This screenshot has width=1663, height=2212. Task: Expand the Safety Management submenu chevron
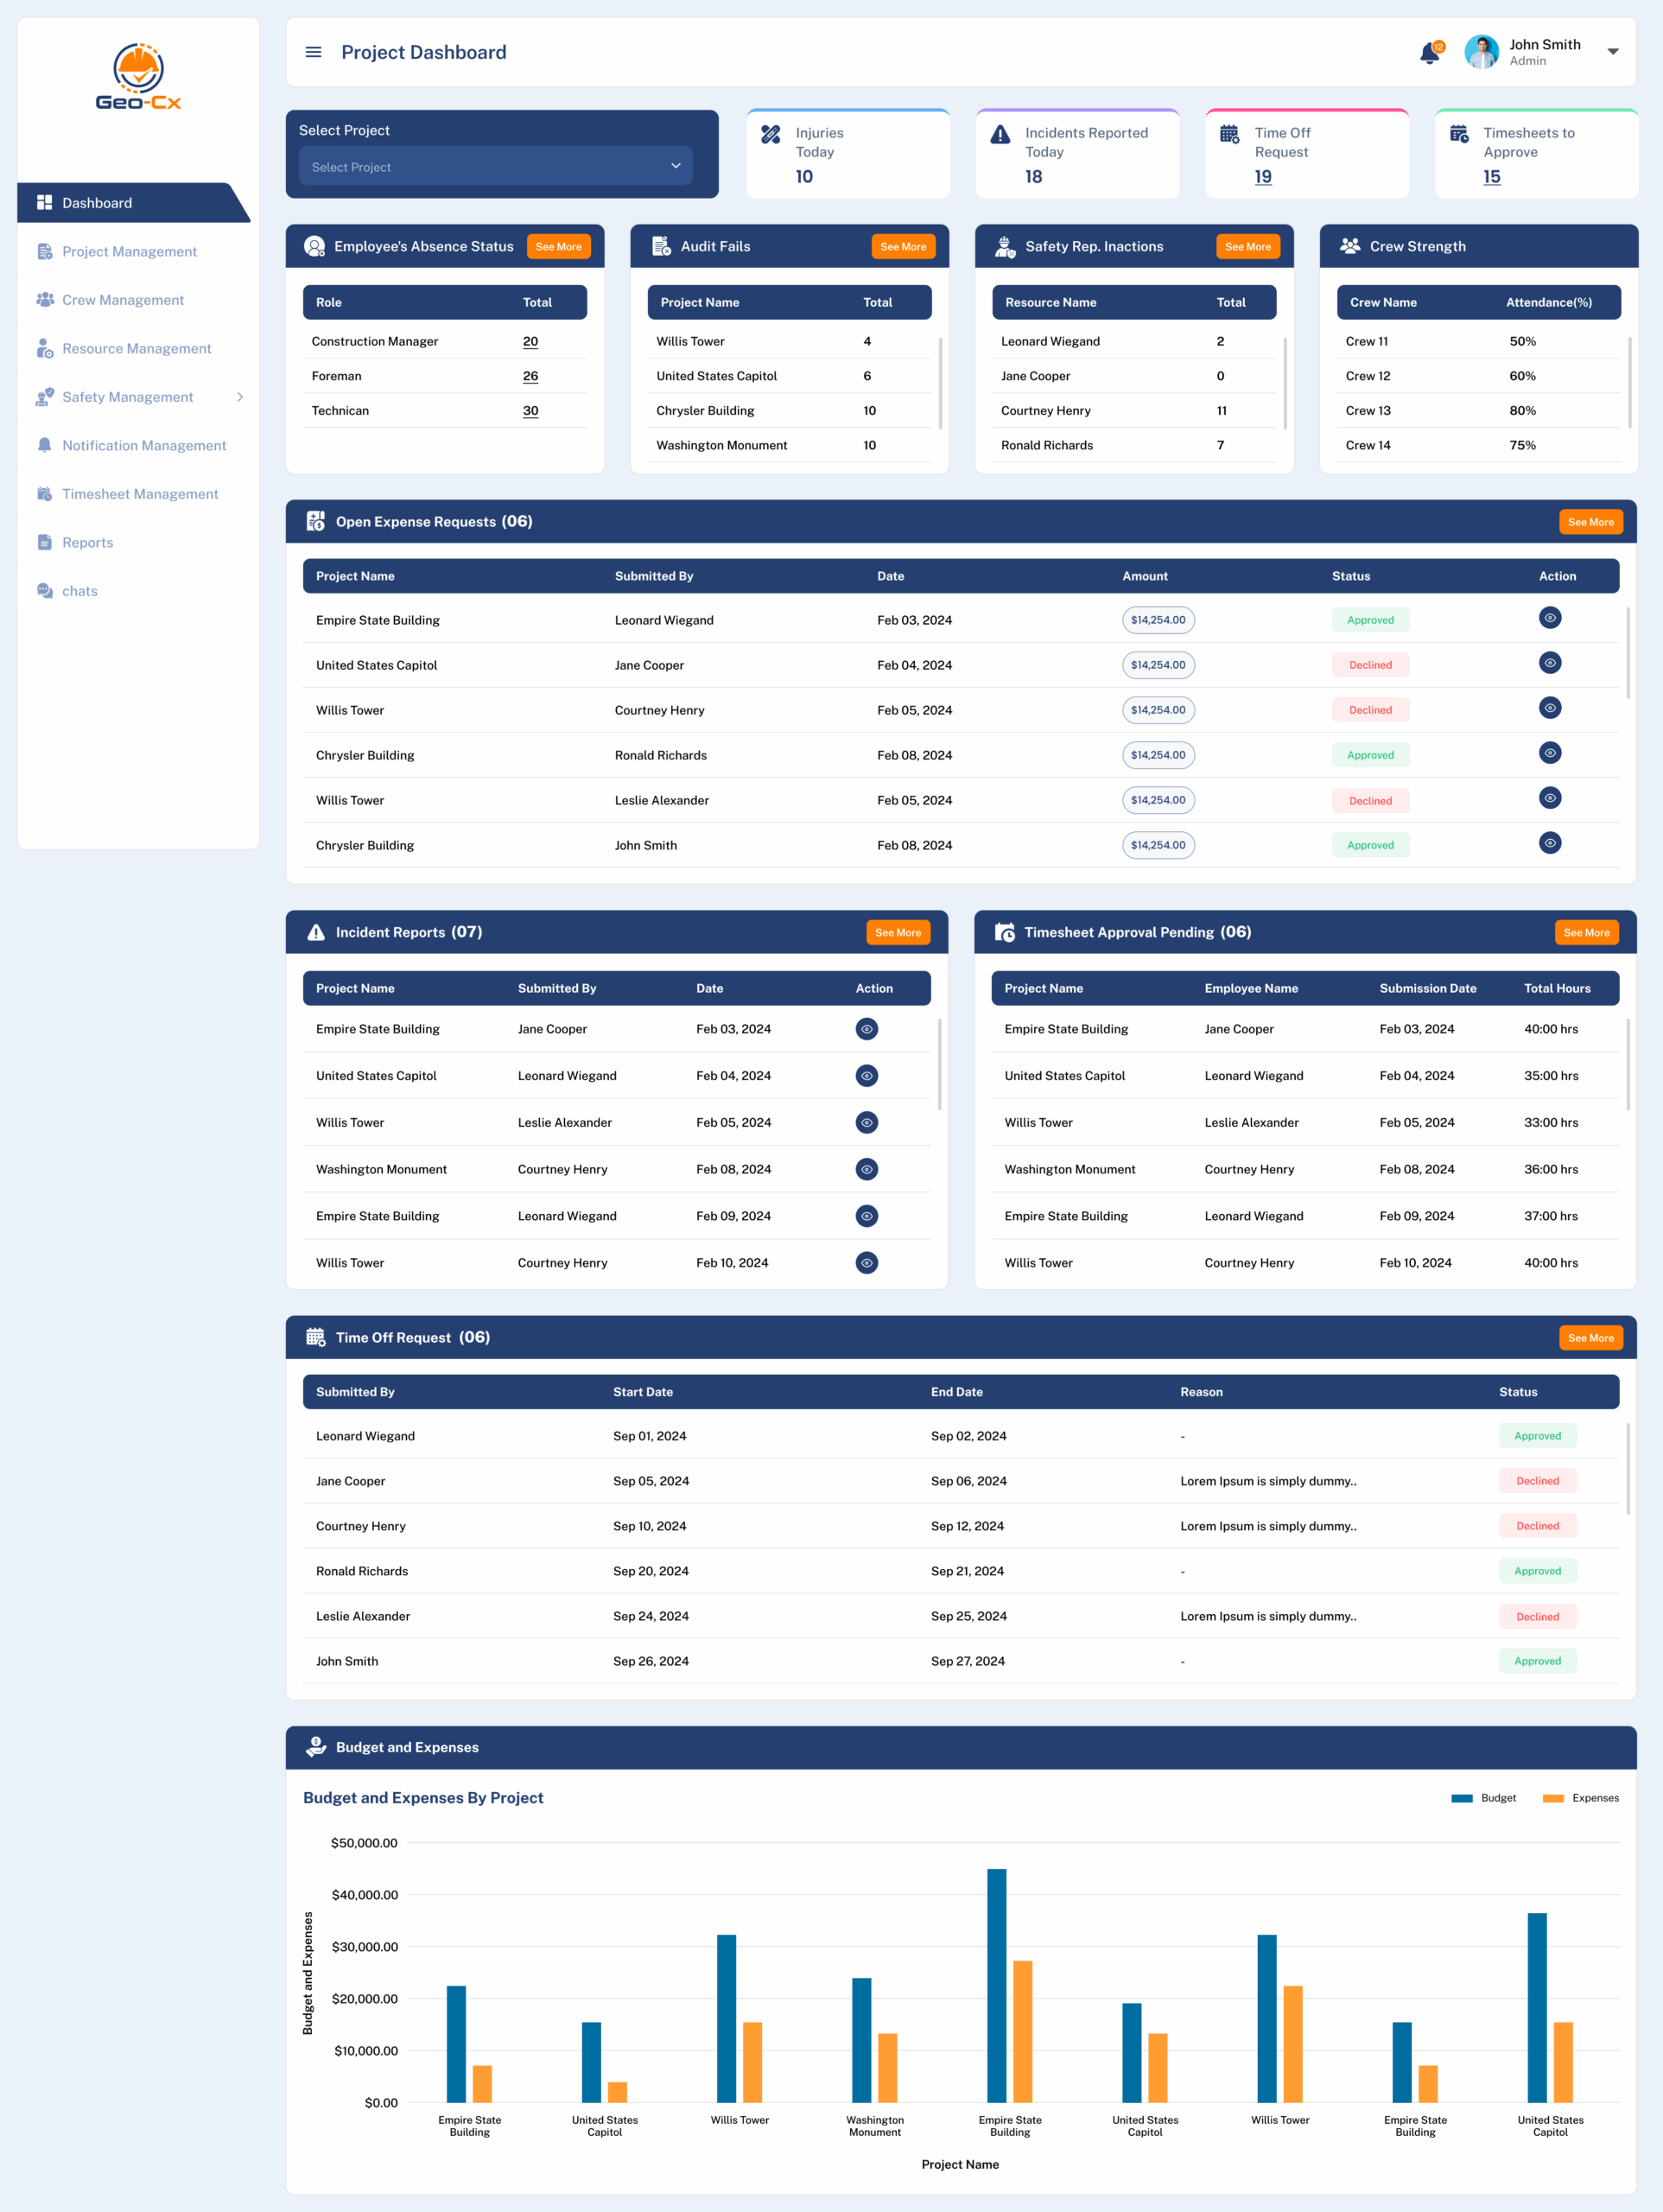[x=240, y=397]
